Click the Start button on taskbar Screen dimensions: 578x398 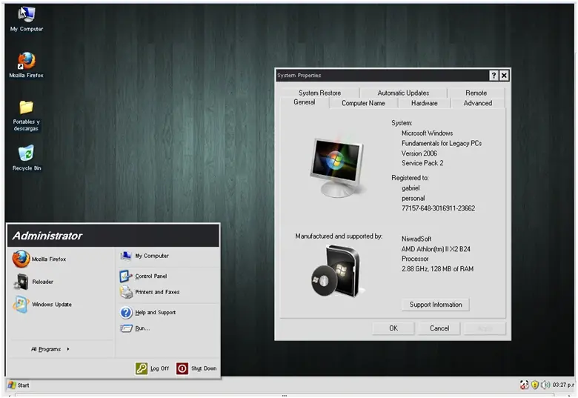(x=19, y=385)
